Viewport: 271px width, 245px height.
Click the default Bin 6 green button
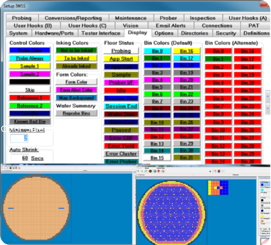pyautogui.click(x=157, y=94)
